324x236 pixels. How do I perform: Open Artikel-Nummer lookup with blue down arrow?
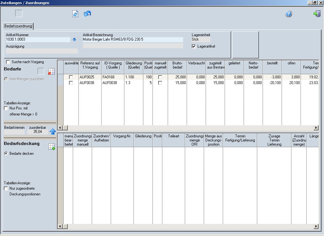[x=74, y=40]
